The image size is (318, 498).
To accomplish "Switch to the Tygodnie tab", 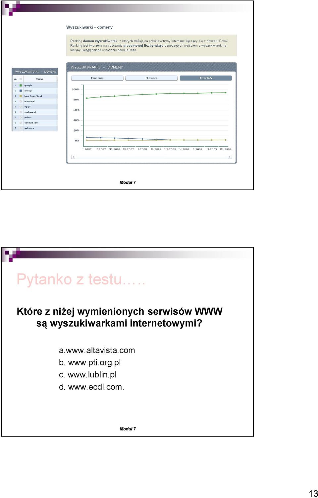I will [97, 78].
